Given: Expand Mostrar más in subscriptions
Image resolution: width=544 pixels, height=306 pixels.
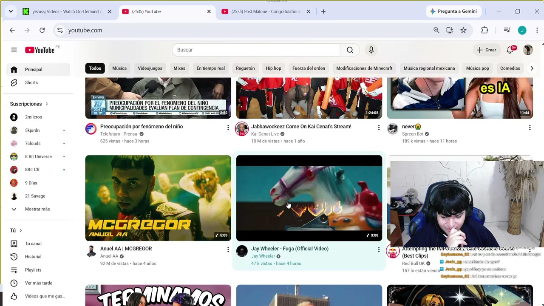Looking at the screenshot, I should click(37, 209).
